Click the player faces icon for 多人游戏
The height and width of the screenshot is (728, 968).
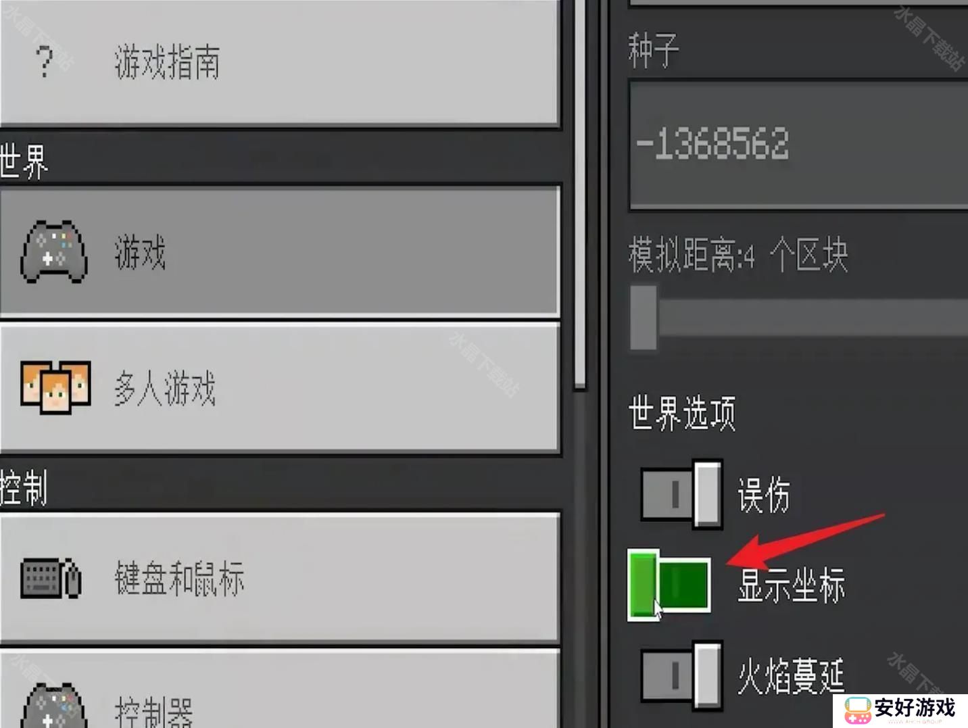(x=55, y=387)
